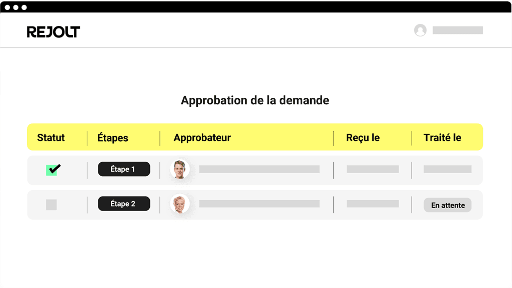This screenshot has height=288, width=512.
Task: Click the REJOLT logo
Action: point(53,32)
